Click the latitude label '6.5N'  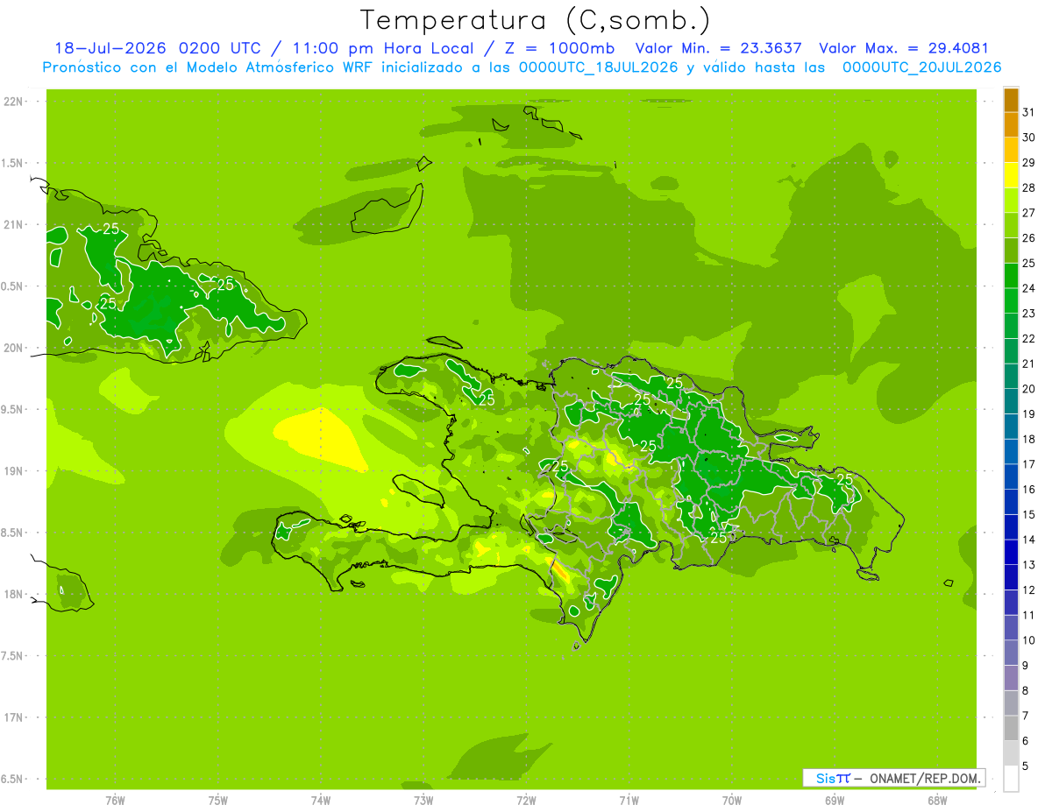point(13,779)
